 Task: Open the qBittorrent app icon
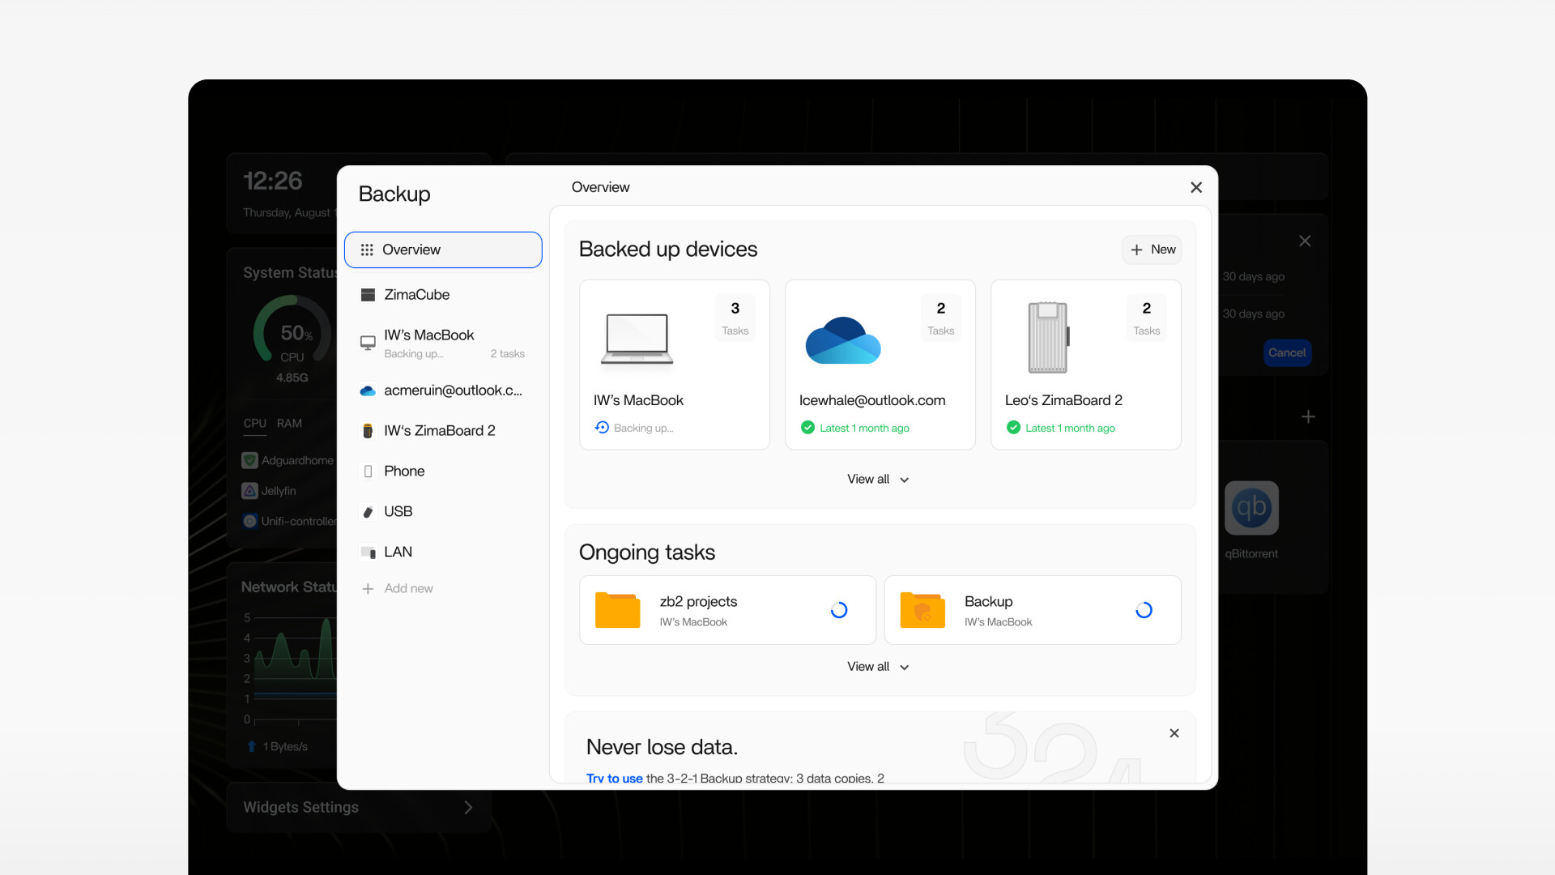1251,508
